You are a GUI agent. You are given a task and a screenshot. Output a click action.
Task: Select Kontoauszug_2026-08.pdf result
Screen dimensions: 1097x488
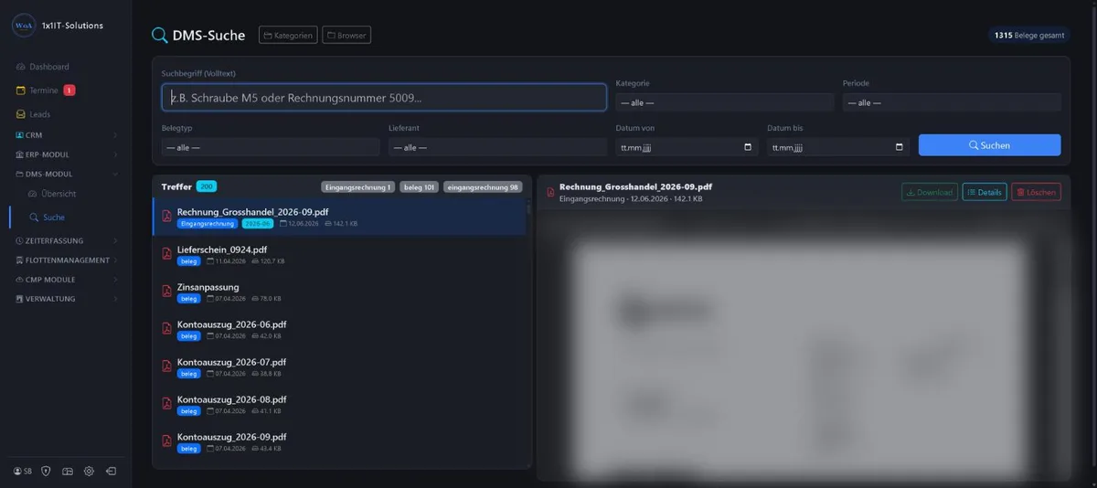340,404
